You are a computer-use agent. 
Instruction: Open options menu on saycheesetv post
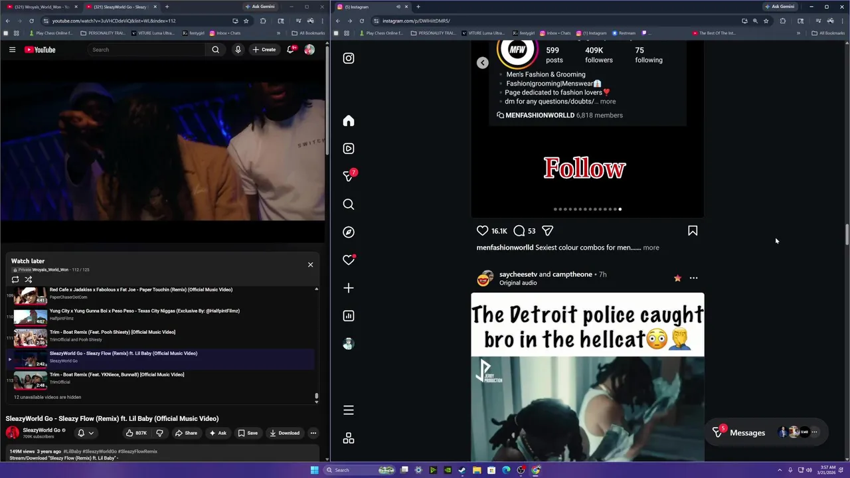point(693,278)
